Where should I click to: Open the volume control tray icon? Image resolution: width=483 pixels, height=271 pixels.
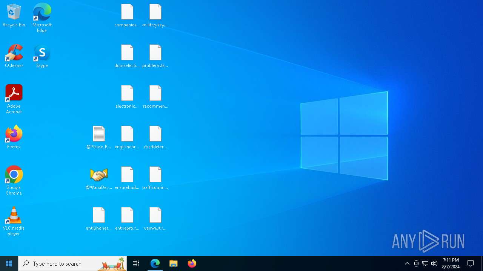tap(434, 263)
